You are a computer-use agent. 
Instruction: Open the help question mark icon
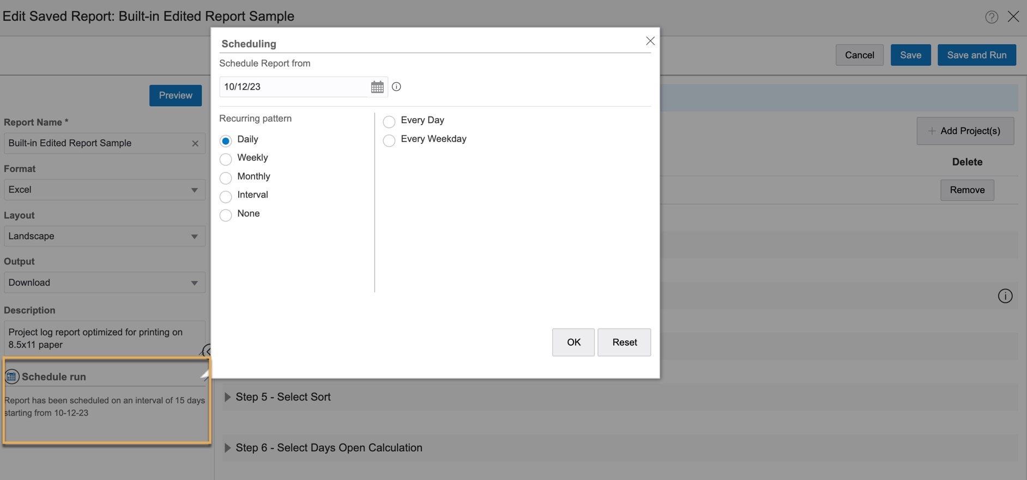(x=992, y=17)
